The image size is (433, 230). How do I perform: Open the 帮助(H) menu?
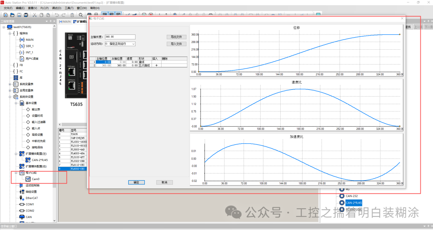tap(95, 8)
